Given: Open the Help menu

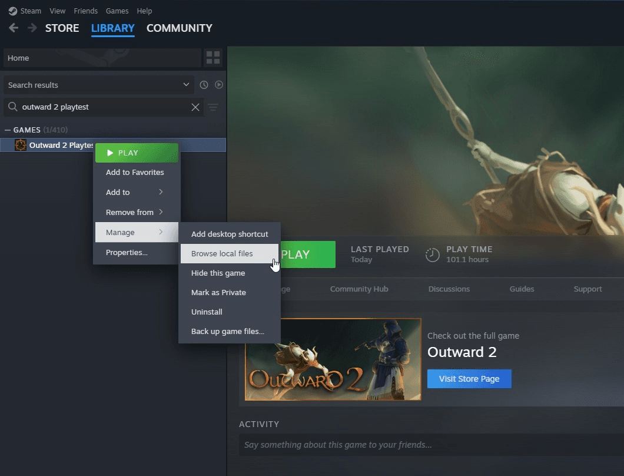Looking at the screenshot, I should pyautogui.click(x=144, y=11).
